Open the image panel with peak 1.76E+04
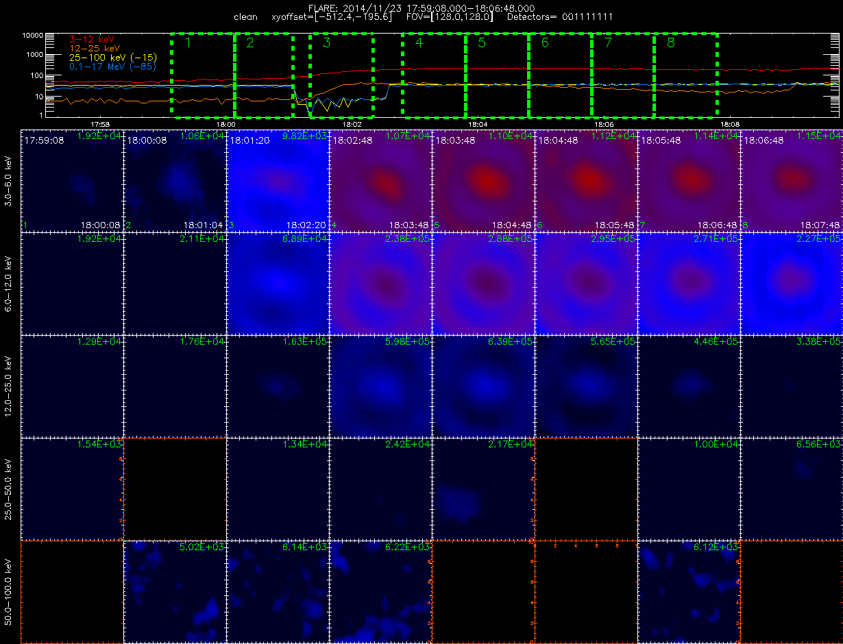 (x=175, y=385)
